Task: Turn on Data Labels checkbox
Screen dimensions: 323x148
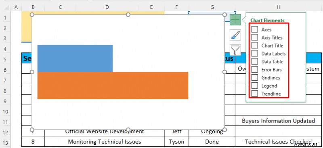Action: (x=255, y=53)
